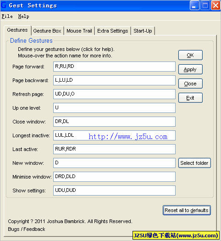Screen dimensions: 221x241
Task: Click the Show settings label
Action: pyautogui.click(x=29, y=191)
